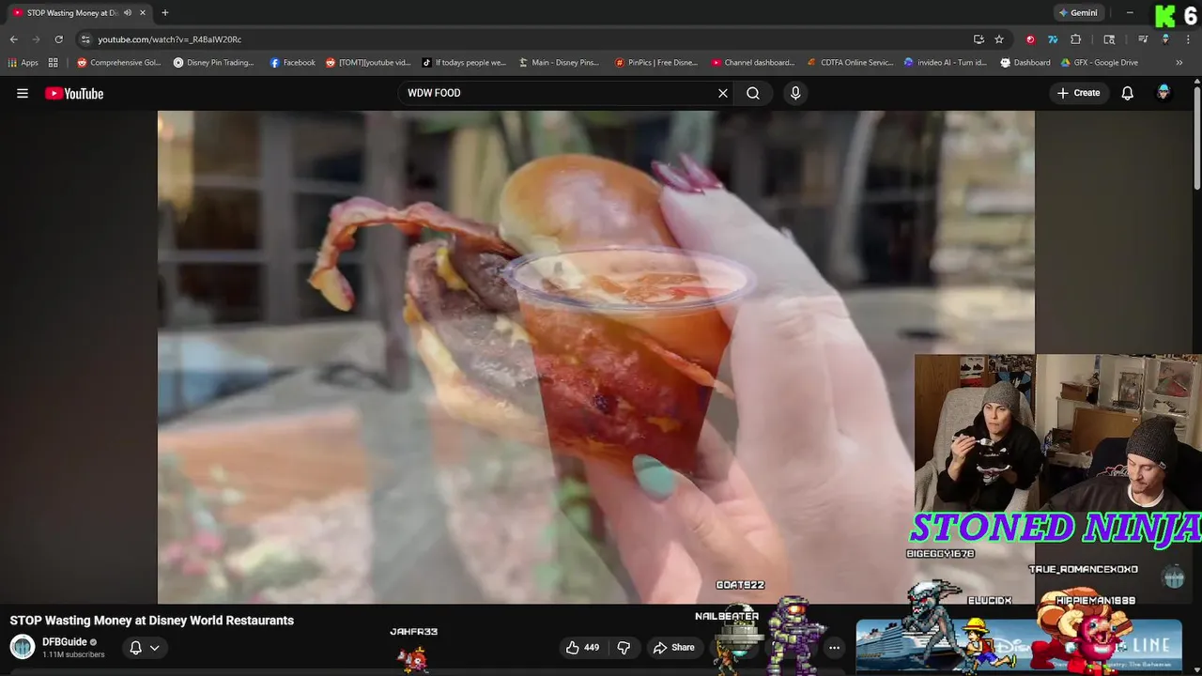
Task: Open the [TOMT][youtube vid... bookmark
Action: [x=368, y=63]
